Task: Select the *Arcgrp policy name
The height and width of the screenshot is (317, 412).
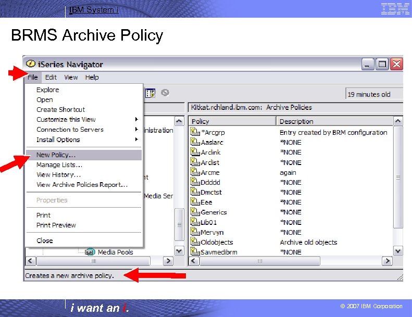Action: click(213, 132)
